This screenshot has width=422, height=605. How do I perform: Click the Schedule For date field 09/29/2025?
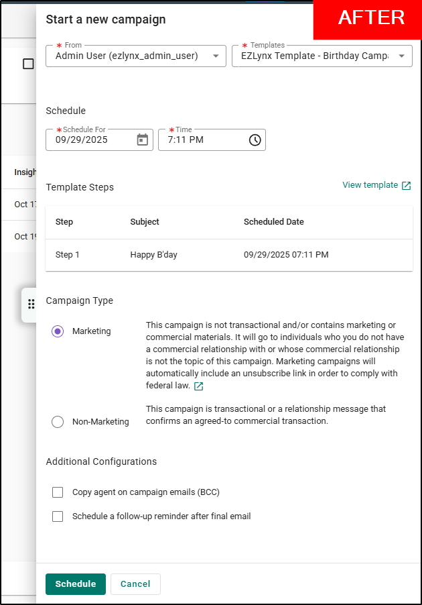[99, 140]
